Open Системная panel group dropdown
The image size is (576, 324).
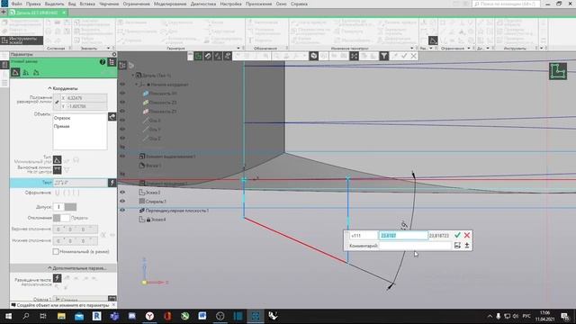pyautogui.click(x=70, y=48)
